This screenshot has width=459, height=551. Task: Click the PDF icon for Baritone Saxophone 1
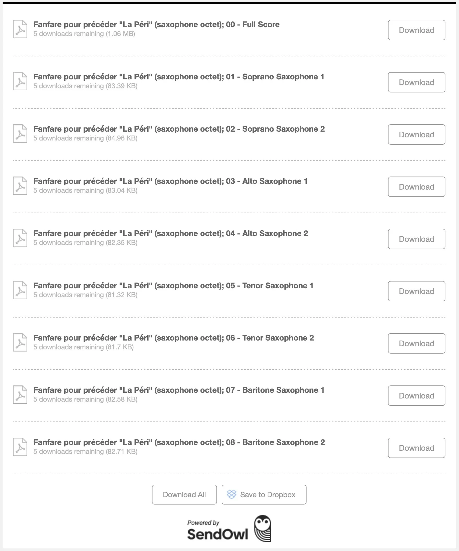tap(20, 395)
